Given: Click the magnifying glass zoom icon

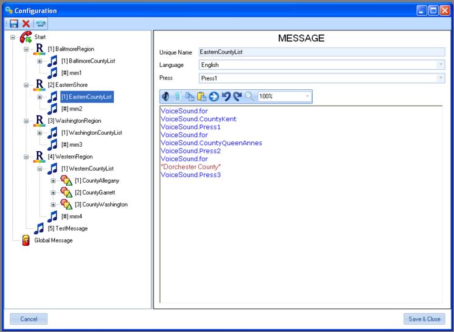Looking at the screenshot, I should [x=250, y=97].
